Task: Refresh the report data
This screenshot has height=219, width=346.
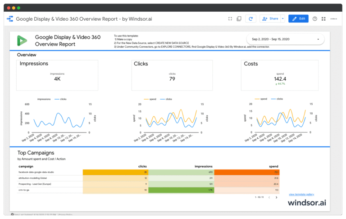Action: click(x=250, y=19)
